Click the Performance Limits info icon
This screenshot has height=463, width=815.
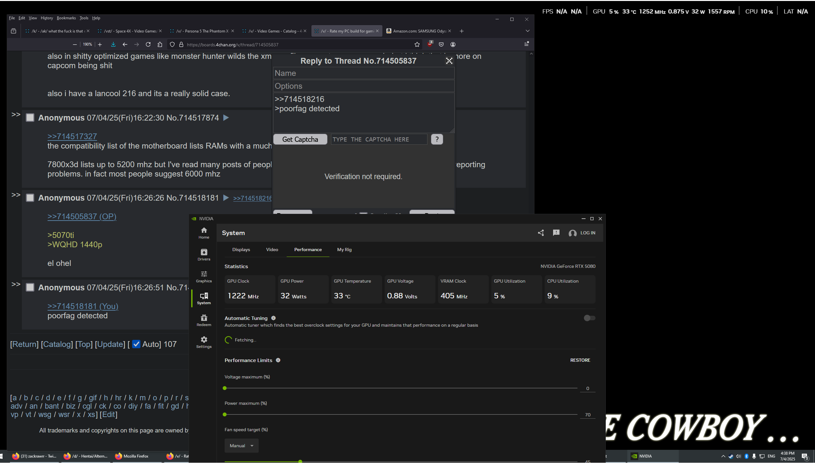coord(278,360)
